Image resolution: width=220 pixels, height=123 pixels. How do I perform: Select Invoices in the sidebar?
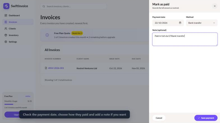[18, 22]
